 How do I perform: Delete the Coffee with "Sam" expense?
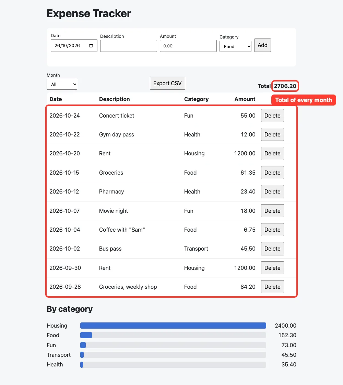[x=272, y=230]
